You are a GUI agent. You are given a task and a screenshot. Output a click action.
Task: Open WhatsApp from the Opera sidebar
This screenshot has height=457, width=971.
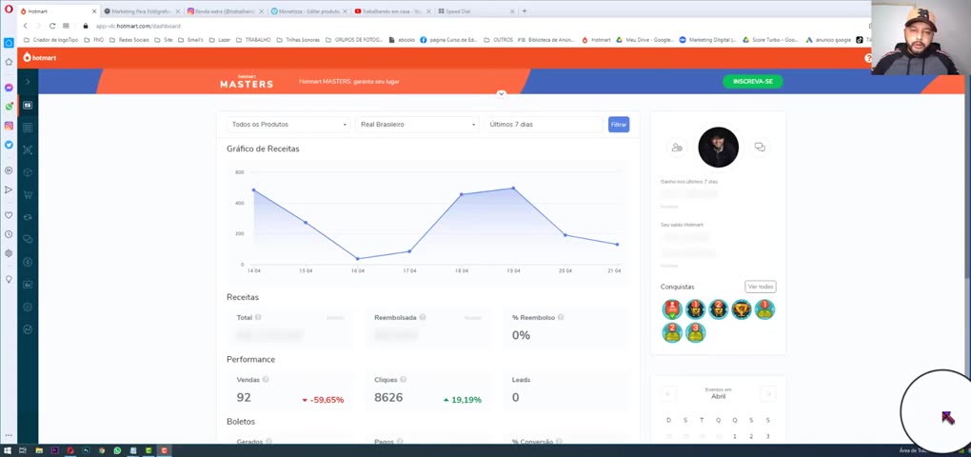point(9,107)
